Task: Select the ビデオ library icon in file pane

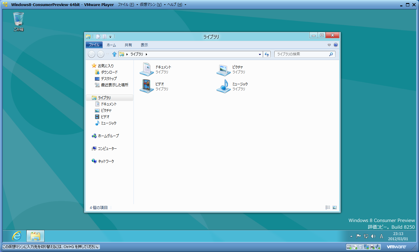Action: point(147,86)
